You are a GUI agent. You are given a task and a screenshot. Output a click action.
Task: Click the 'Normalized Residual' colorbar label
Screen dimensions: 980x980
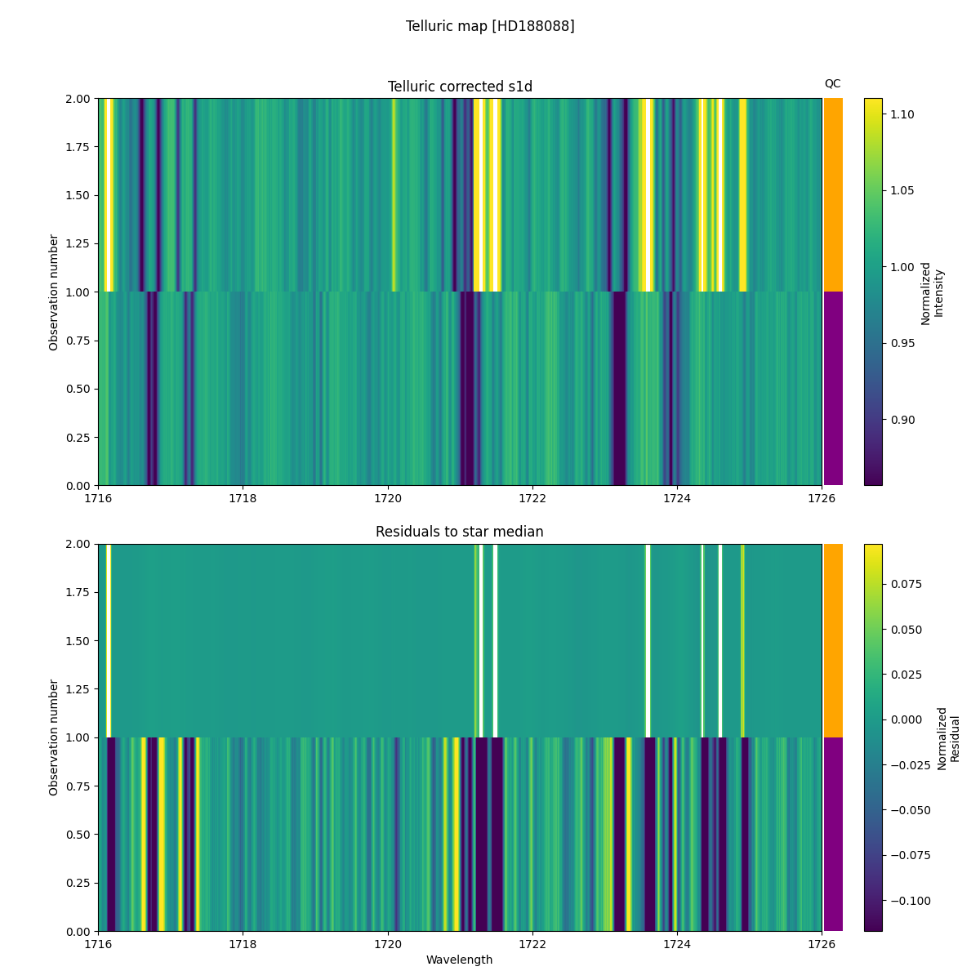point(948,737)
